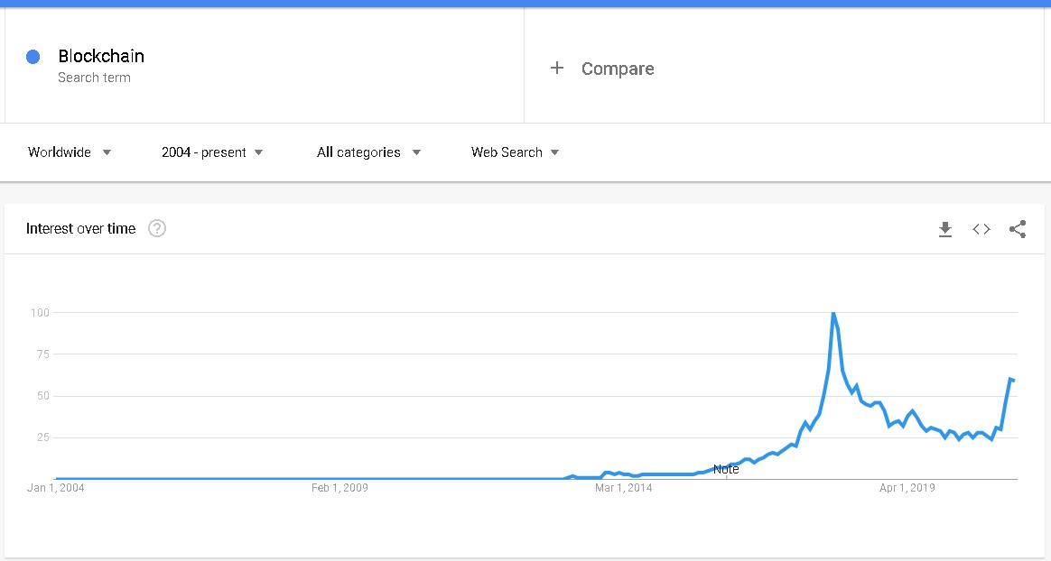Click the Jan 1, 2004 axis label
This screenshot has height=561, width=1051.
(x=56, y=488)
